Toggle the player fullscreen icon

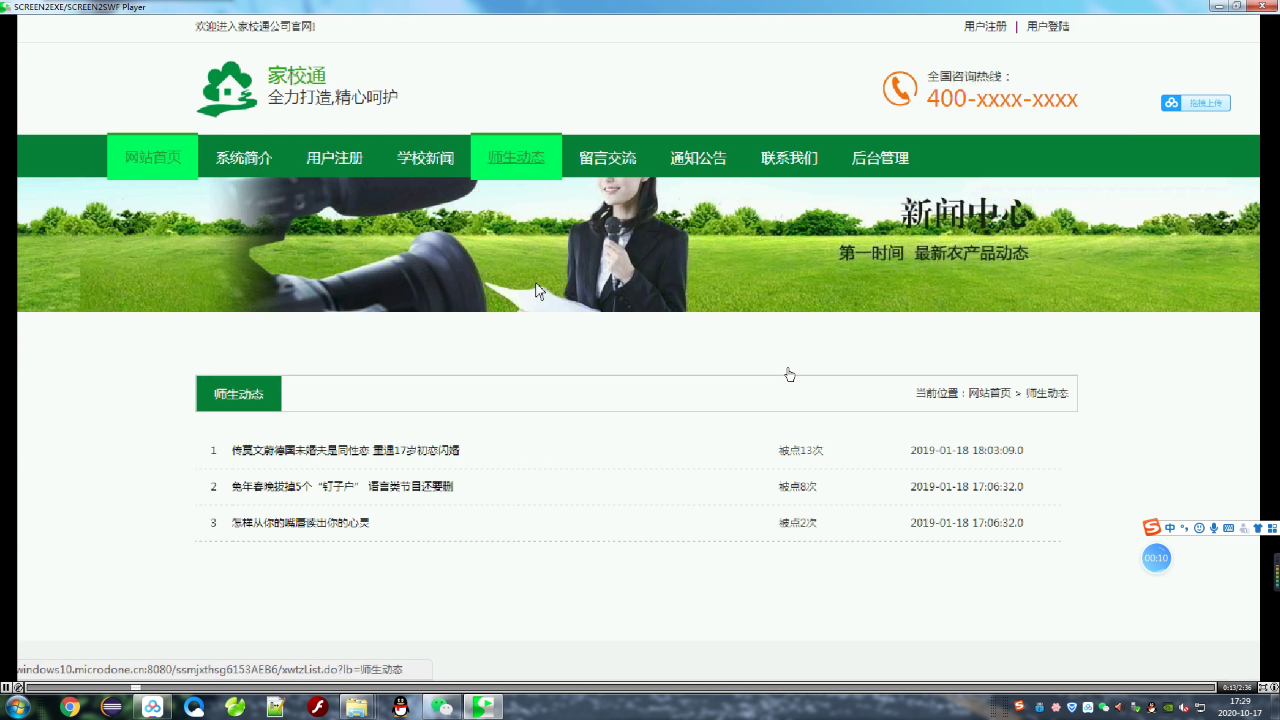pos(1263,687)
